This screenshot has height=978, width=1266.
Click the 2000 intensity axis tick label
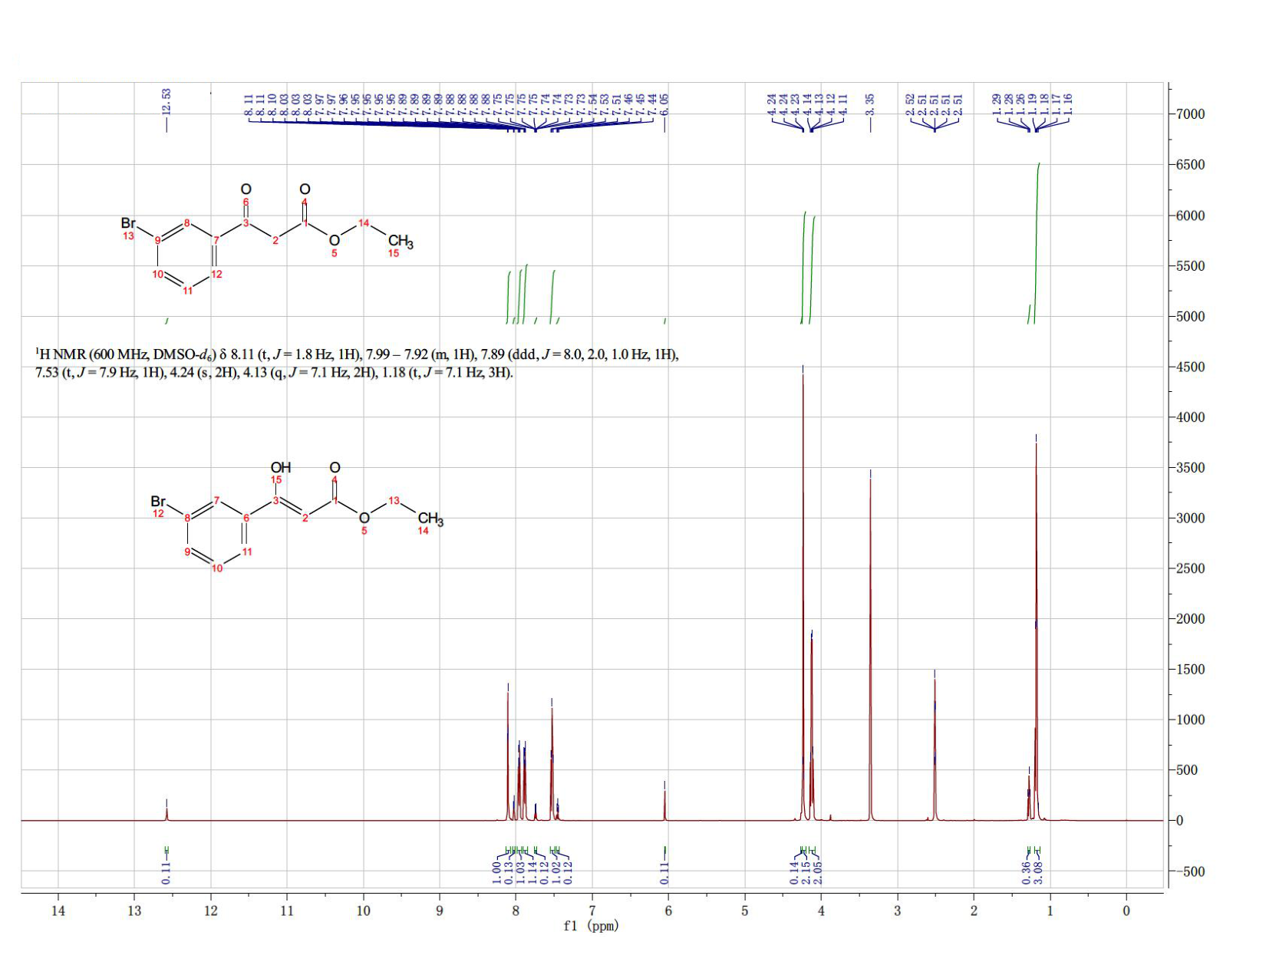click(1189, 619)
